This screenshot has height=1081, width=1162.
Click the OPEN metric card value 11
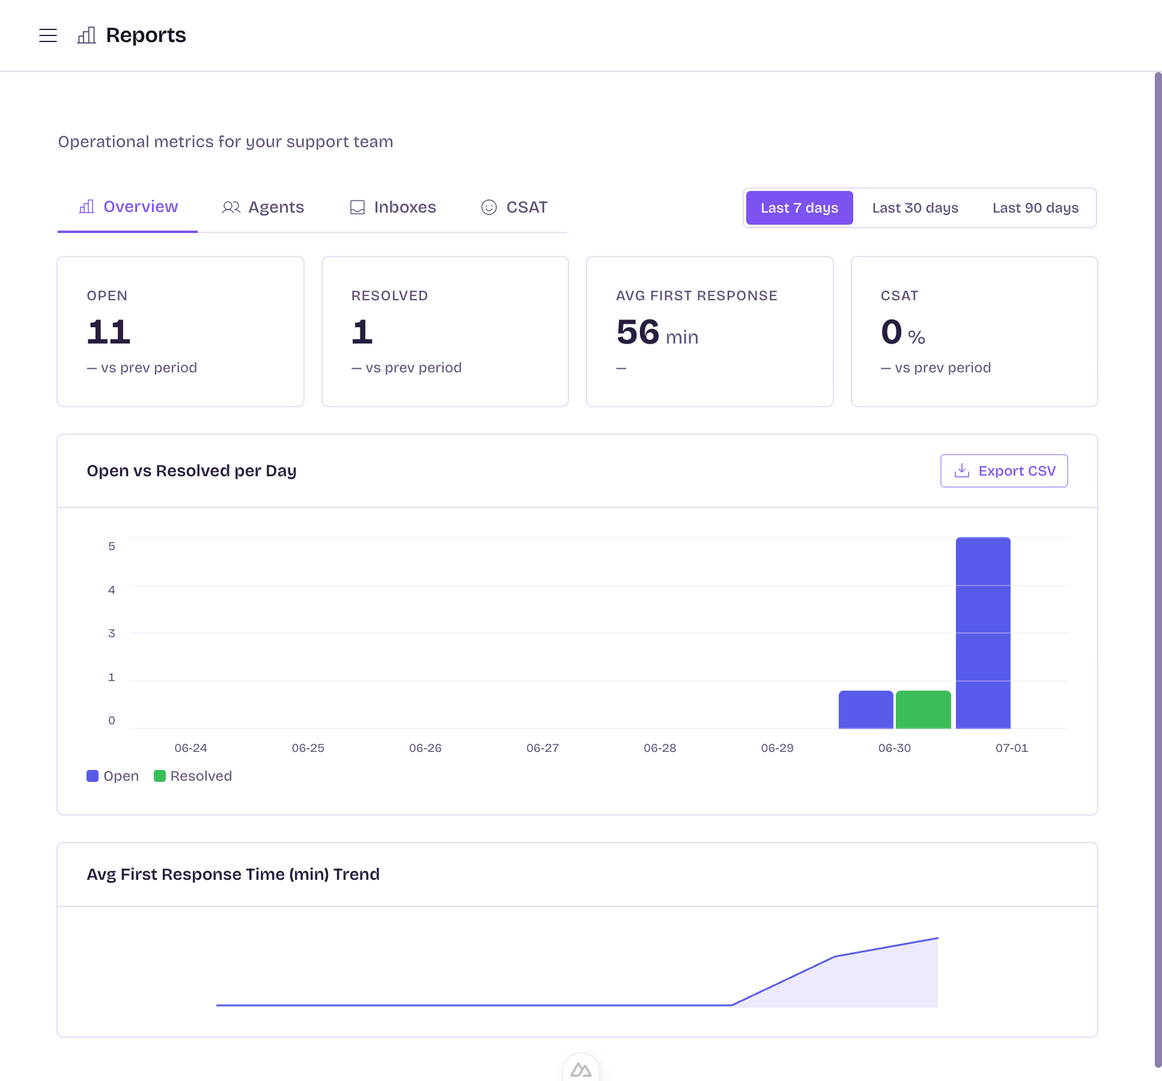(x=109, y=332)
